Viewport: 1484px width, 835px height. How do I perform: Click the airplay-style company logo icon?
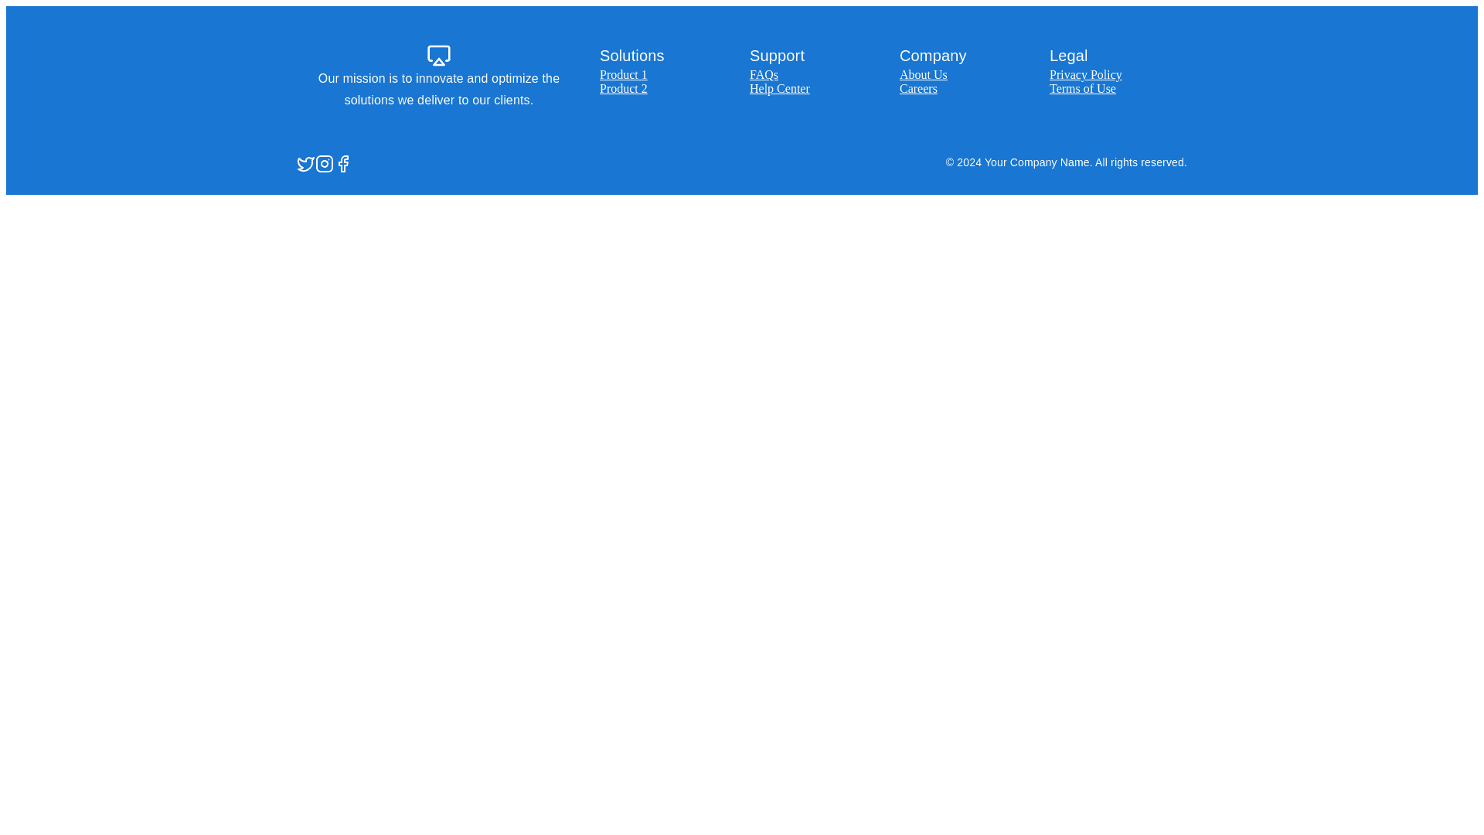pyautogui.click(x=438, y=56)
